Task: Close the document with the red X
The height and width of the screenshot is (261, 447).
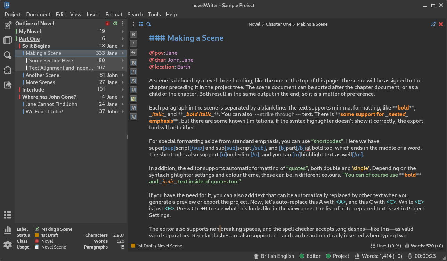Action: click(441, 24)
